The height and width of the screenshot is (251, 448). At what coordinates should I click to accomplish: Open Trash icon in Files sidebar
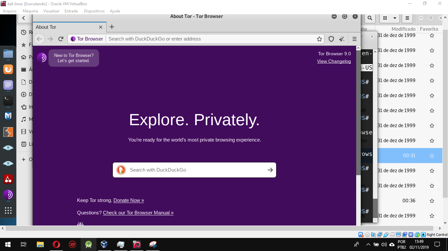(24, 144)
